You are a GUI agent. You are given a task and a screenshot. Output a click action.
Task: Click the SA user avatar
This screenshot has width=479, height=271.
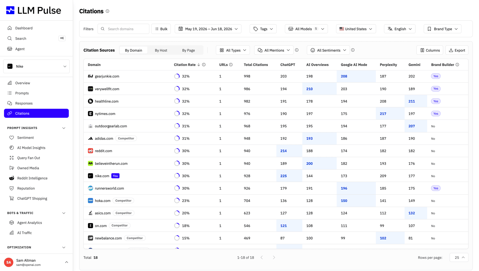[9, 262]
